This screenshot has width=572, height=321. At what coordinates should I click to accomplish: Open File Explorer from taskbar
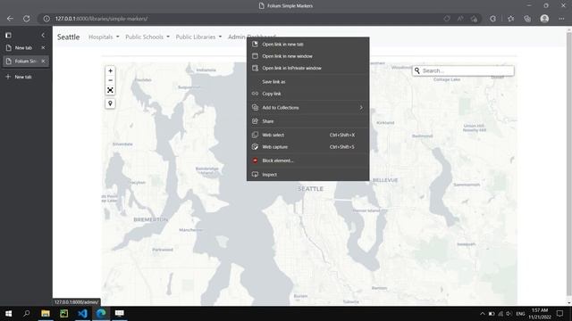point(46,313)
